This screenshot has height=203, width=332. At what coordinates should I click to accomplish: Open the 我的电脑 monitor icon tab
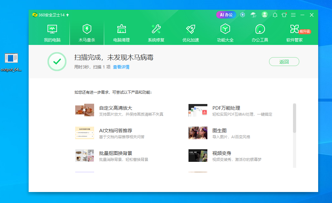pyautogui.click(x=52, y=29)
